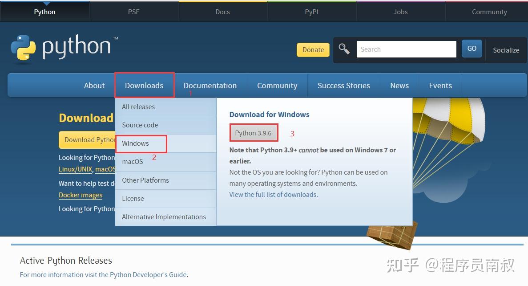Image resolution: width=528 pixels, height=286 pixels.
Task: Click the Python 3.9.6 download button
Action: [254, 133]
